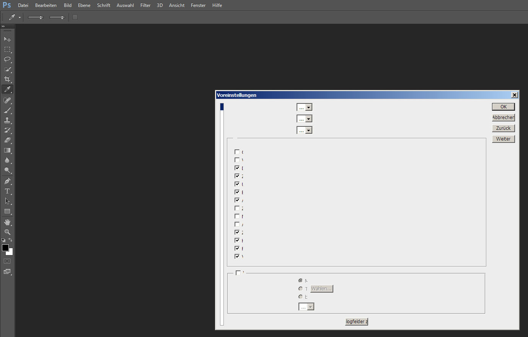The height and width of the screenshot is (337, 528).
Task: Select the Move tool
Action: click(7, 39)
